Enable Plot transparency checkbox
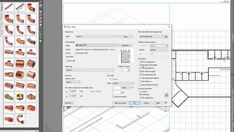Screen dimensions: 234x132 [x=140, y=68]
